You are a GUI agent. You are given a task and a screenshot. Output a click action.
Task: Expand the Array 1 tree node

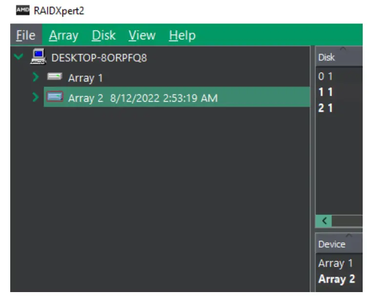click(35, 77)
